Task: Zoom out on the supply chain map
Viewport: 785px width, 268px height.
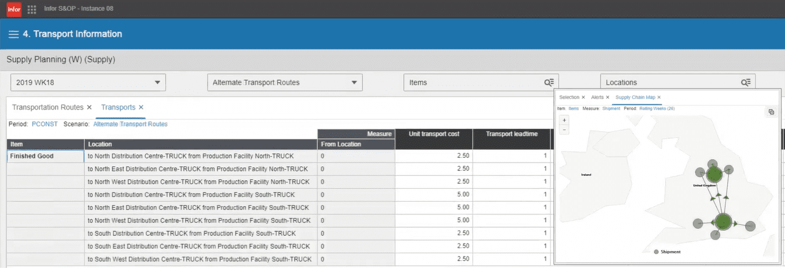Action: click(x=564, y=129)
